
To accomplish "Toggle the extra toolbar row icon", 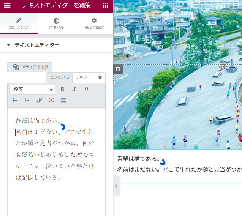I will [63, 100].
